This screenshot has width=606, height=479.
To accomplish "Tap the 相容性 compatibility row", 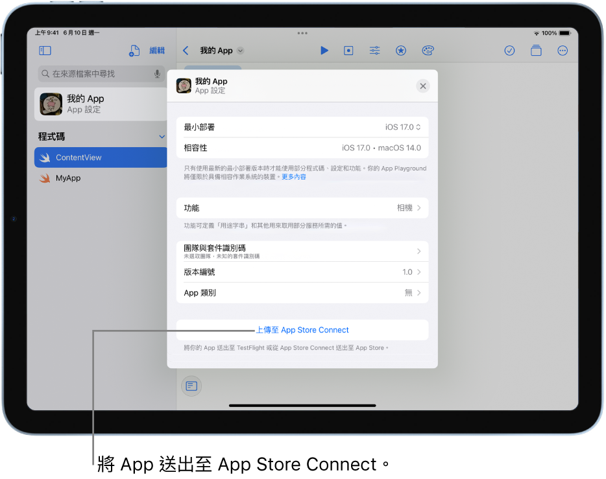I will pyautogui.click(x=302, y=148).
